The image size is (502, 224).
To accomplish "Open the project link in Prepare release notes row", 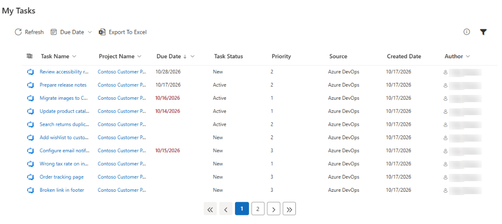I will pos(122,85).
